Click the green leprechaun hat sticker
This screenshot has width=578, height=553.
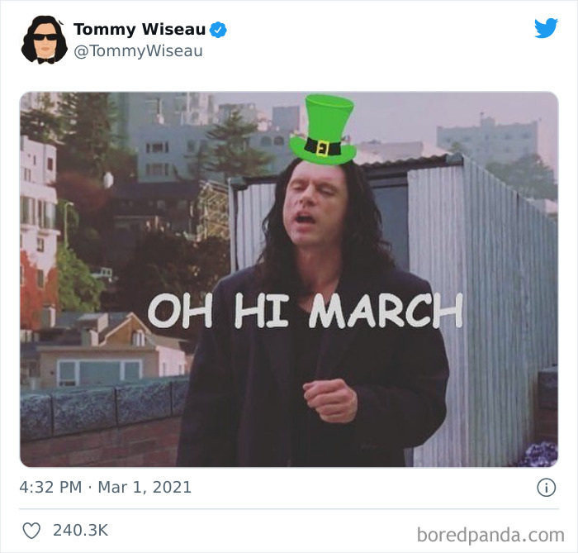coord(324,129)
